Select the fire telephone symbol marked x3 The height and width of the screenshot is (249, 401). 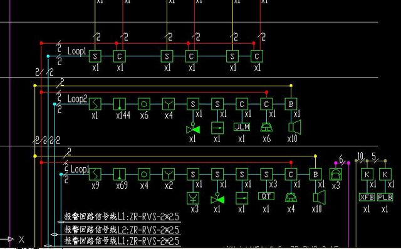[336, 175]
